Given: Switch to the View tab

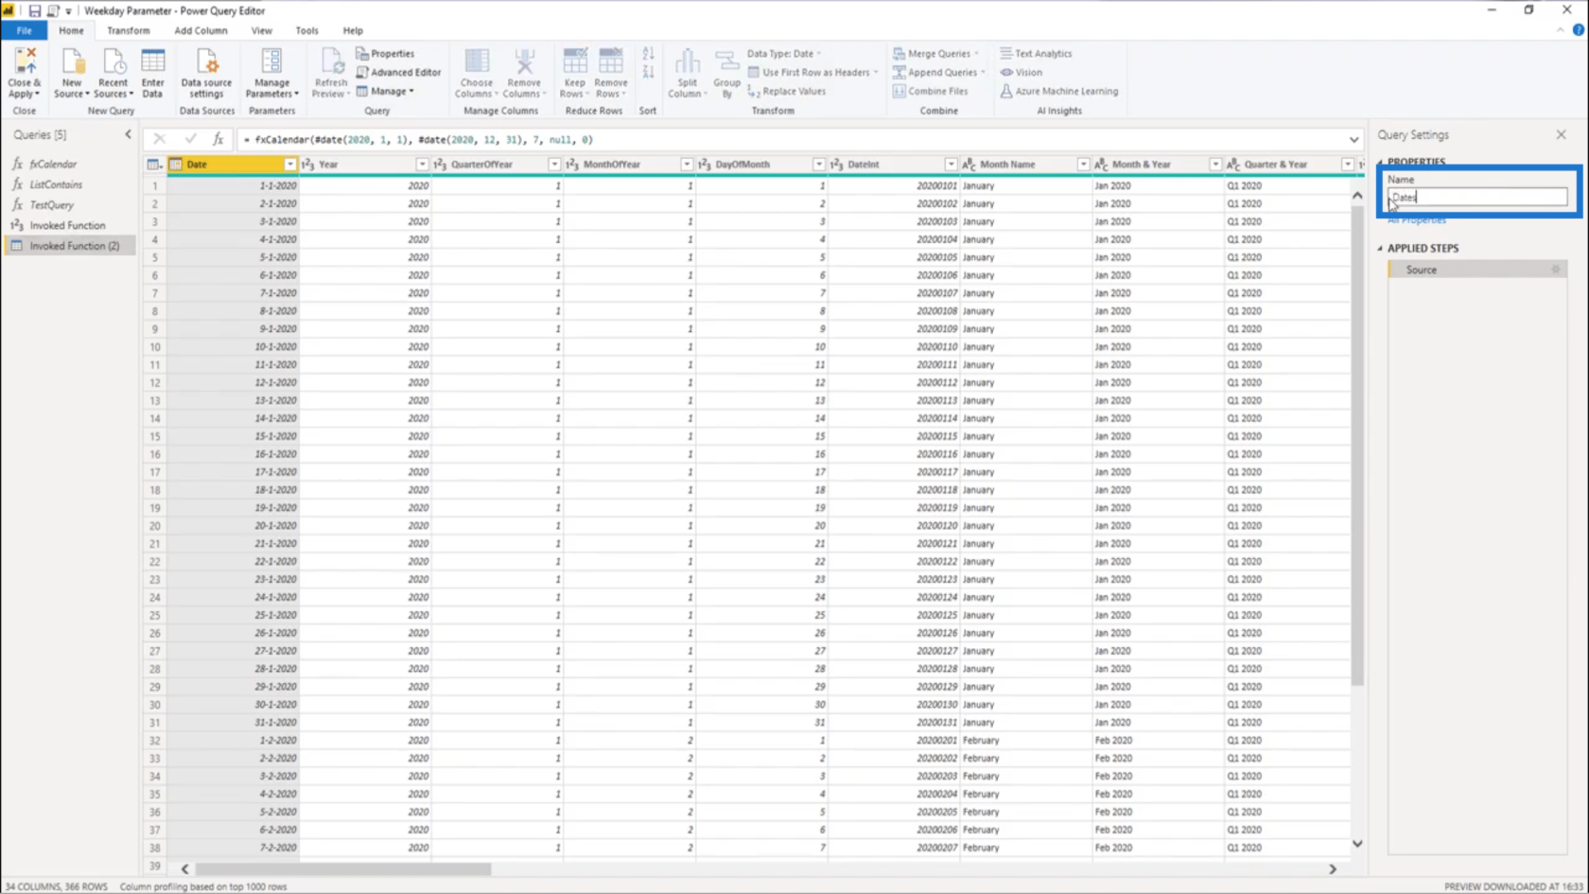Looking at the screenshot, I should [261, 30].
